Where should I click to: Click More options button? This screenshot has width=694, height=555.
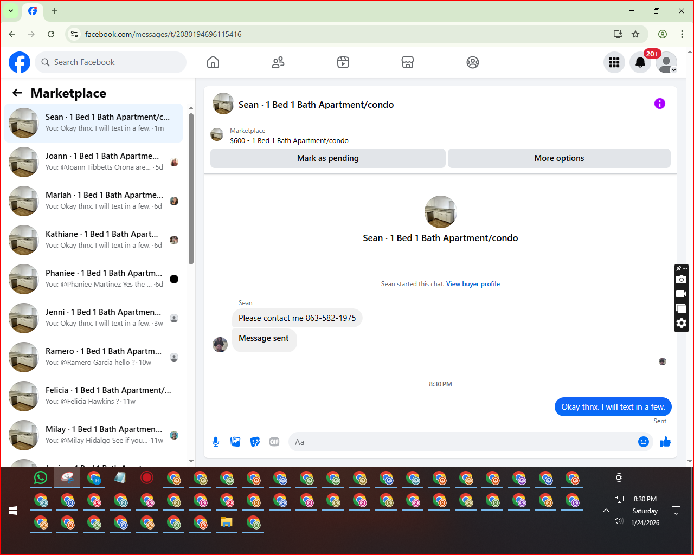tap(559, 158)
